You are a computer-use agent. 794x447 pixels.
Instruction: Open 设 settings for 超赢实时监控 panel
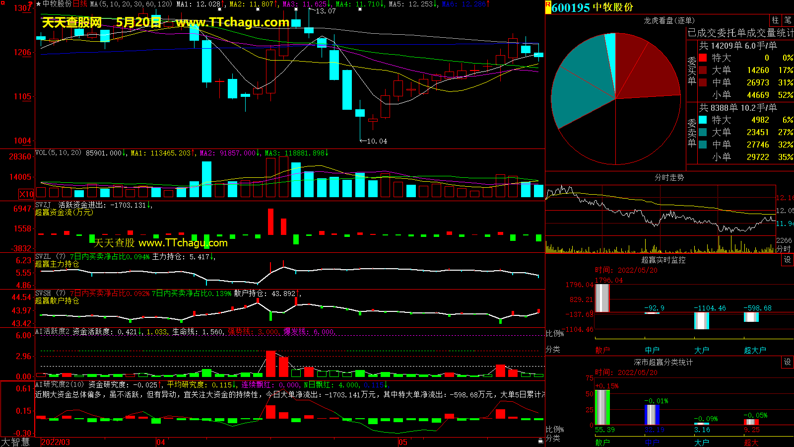pyautogui.click(x=788, y=260)
